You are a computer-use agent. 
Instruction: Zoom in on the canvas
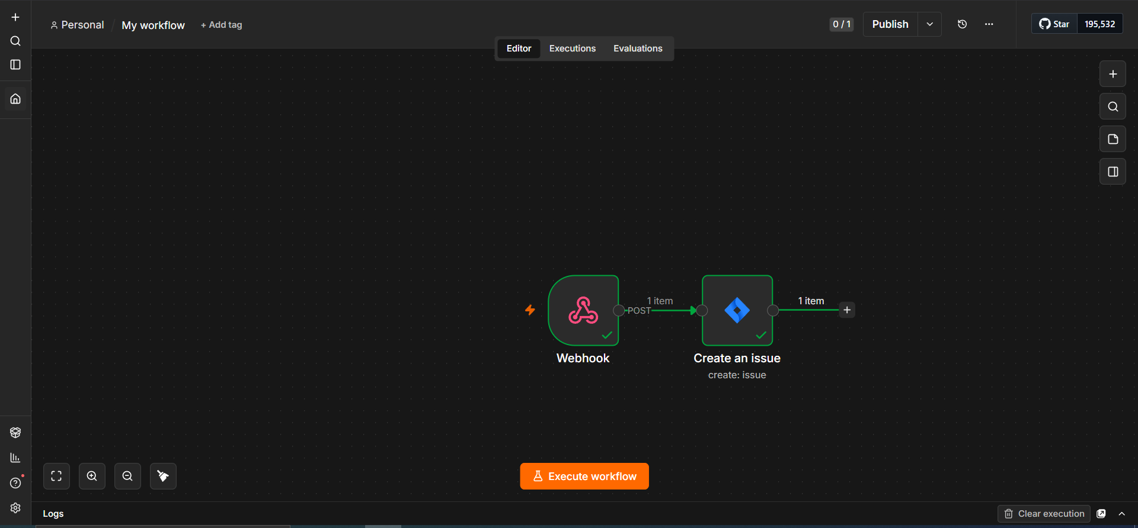(92, 476)
